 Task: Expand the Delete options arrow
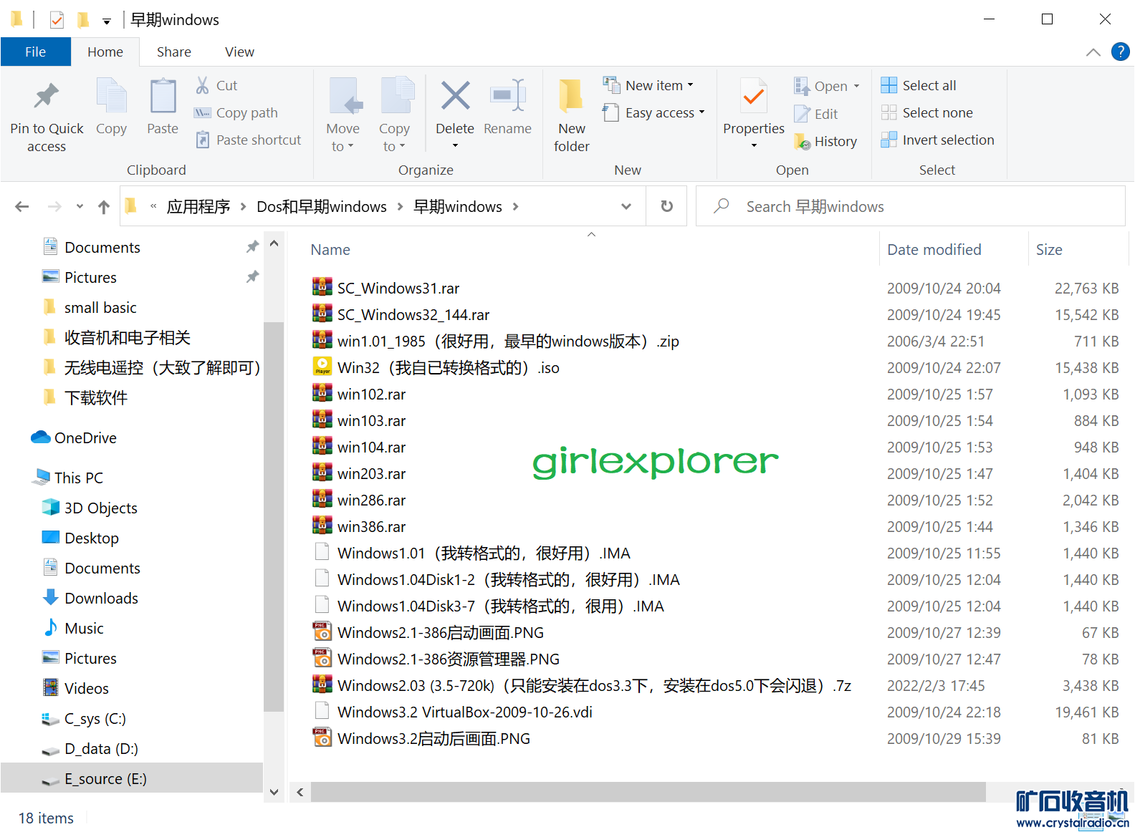[455, 145]
